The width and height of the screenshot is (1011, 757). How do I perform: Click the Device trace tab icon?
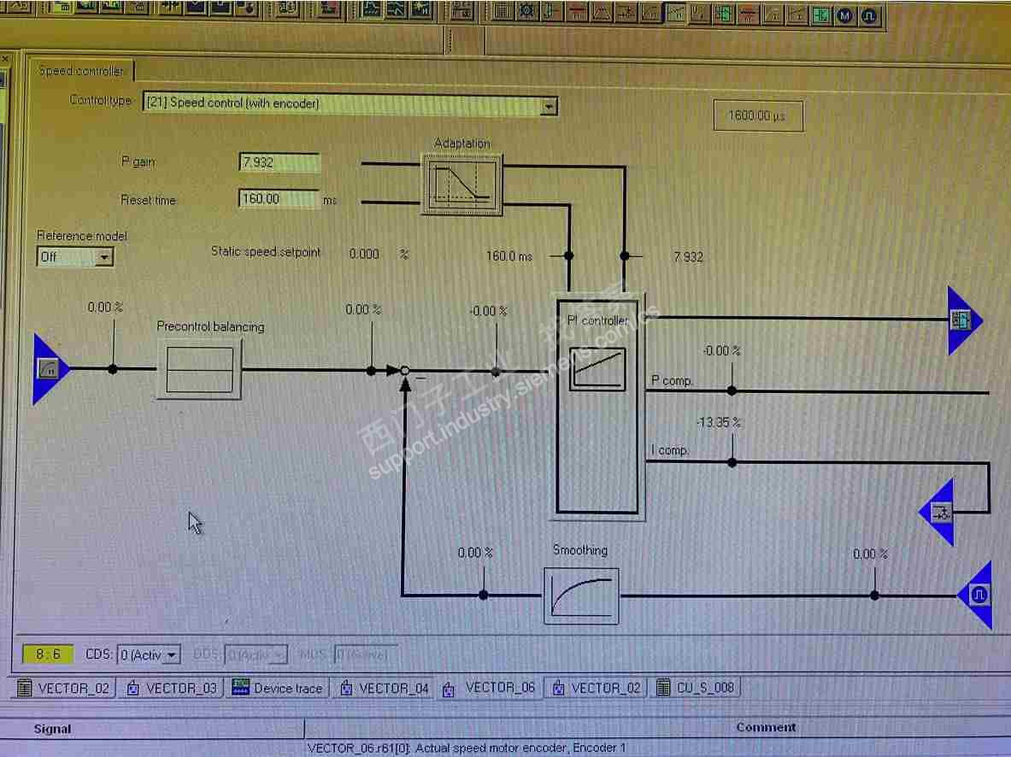tap(240, 687)
